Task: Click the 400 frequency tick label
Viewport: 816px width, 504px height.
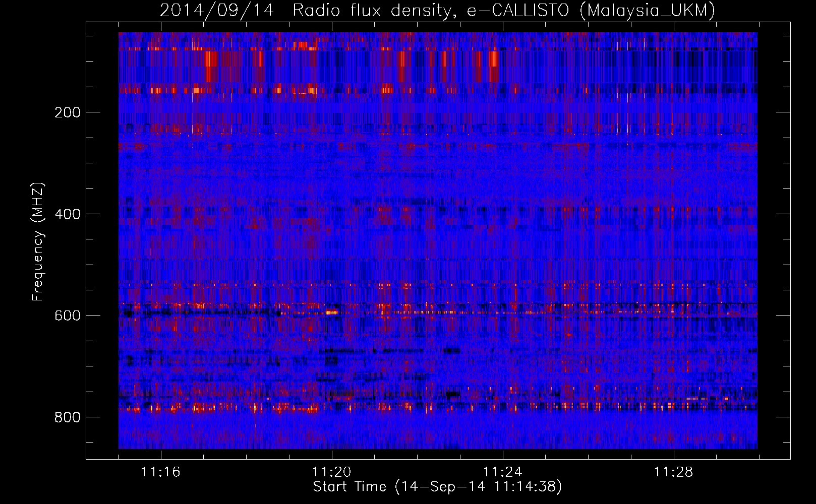Action: [x=68, y=214]
